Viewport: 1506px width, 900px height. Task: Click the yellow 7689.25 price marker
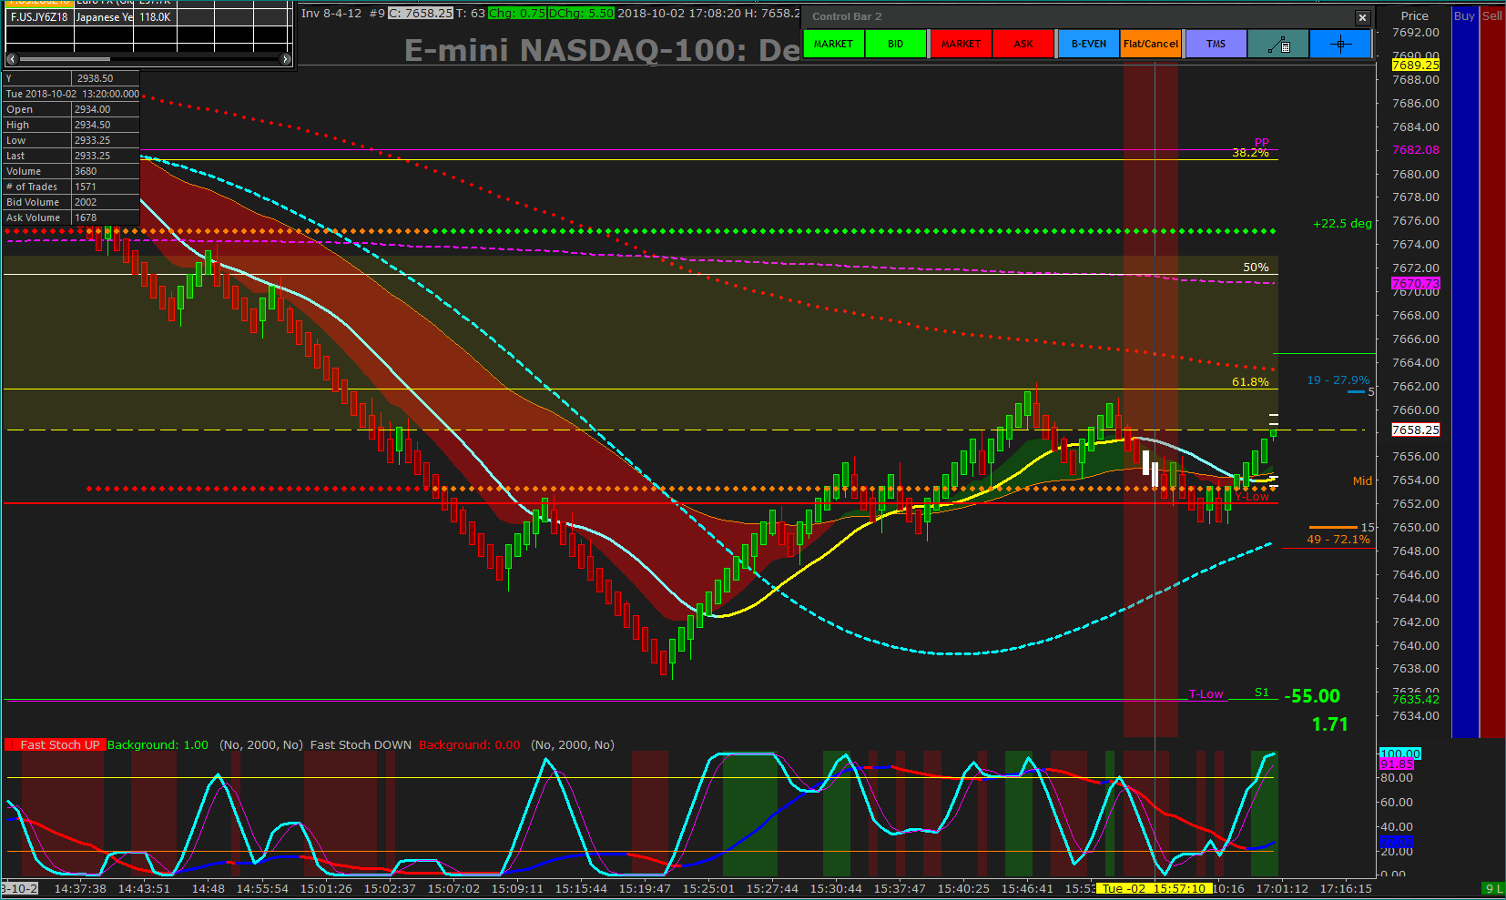1416,65
